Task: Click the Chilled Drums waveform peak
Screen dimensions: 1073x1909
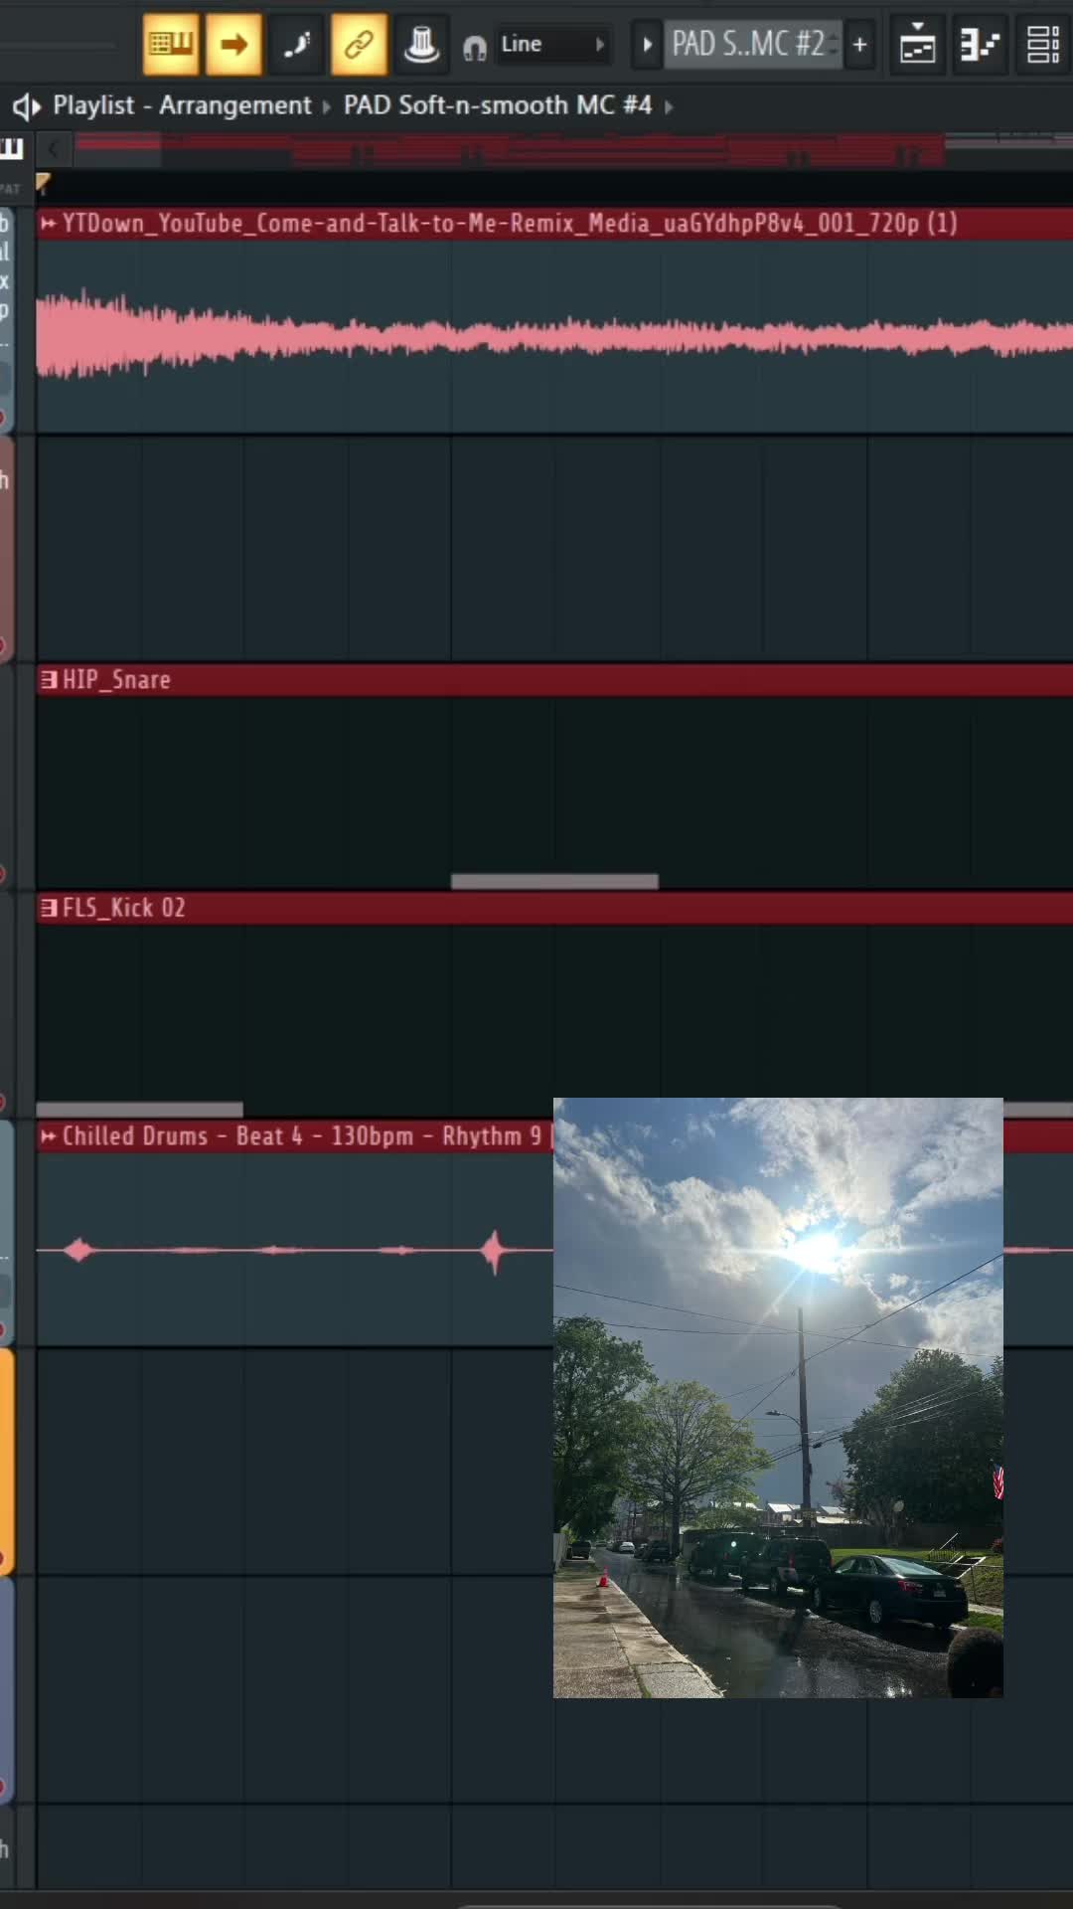Action: [x=495, y=1251]
